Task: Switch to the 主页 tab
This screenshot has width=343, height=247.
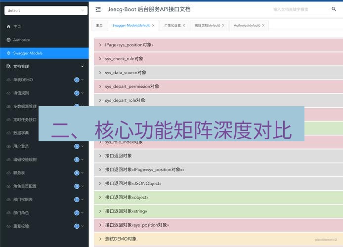Action: point(99,25)
